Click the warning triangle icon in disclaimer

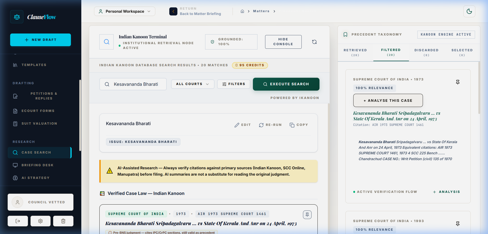coord(110,171)
